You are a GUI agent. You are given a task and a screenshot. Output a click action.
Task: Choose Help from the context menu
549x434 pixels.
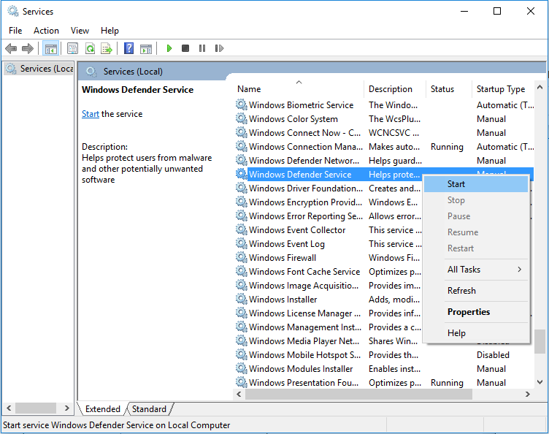point(476,333)
